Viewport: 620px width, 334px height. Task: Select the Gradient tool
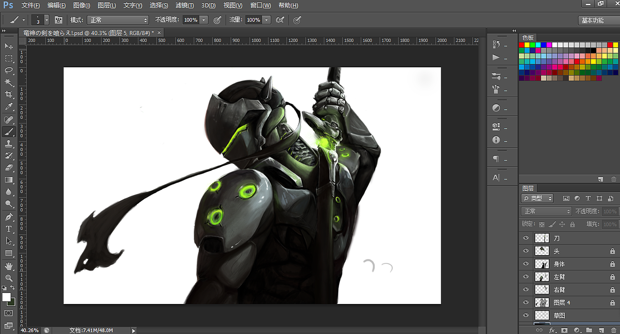(x=9, y=180)
